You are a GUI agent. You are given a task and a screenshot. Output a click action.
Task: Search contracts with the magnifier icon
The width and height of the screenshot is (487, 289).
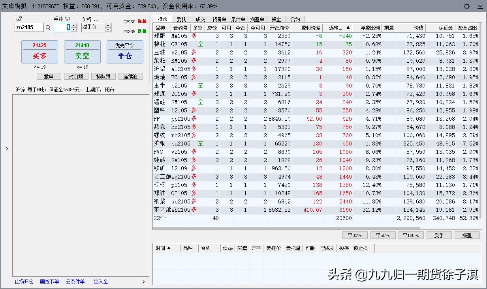(x=48, y=28)
